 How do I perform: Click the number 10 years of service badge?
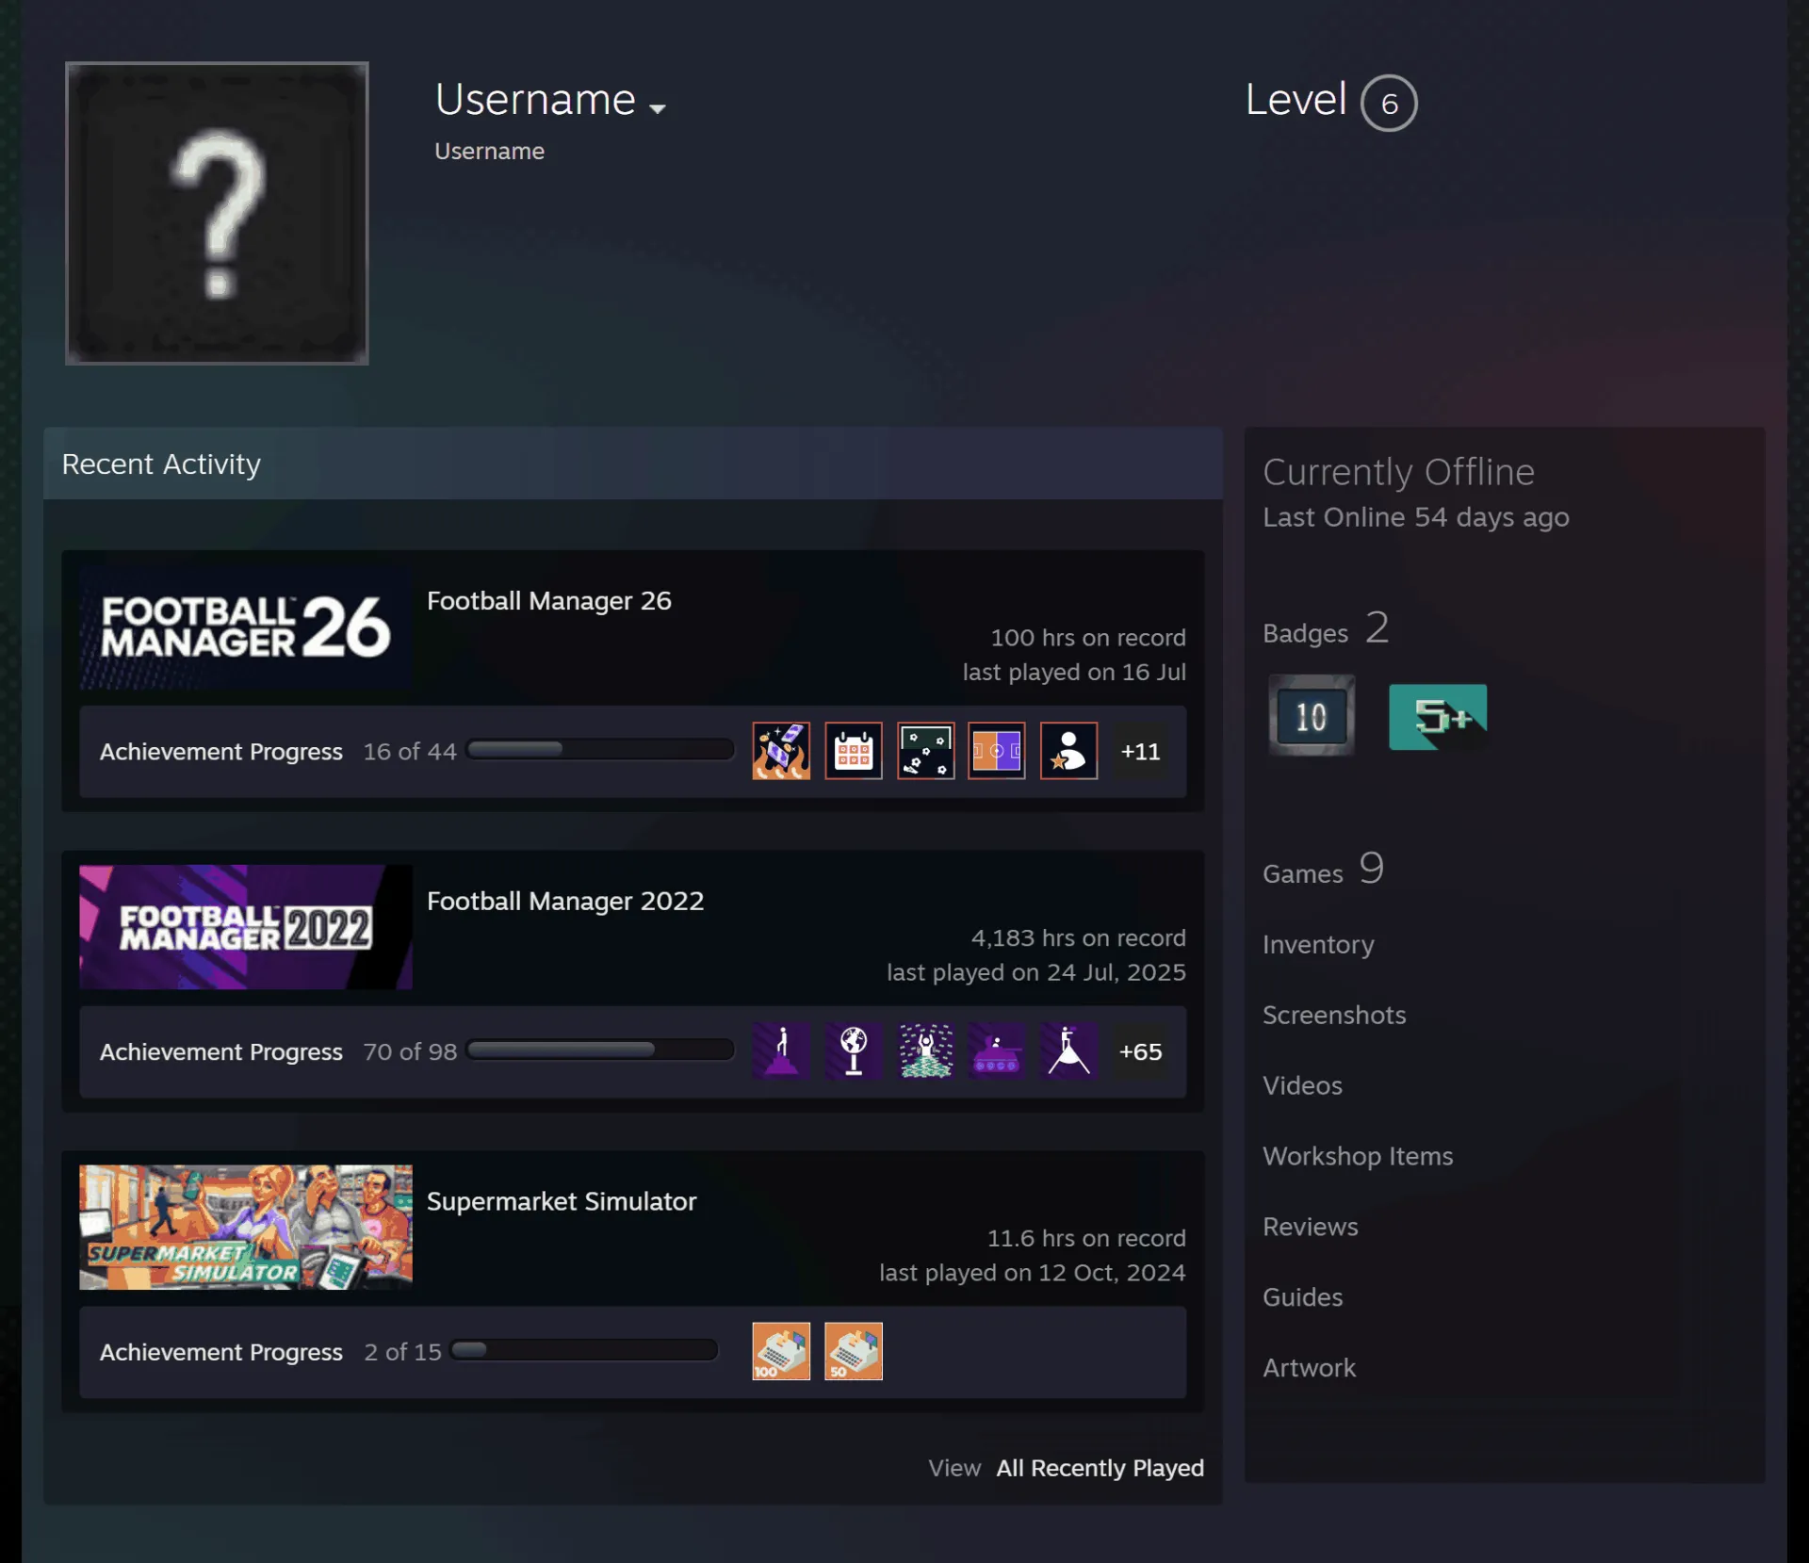tap(1312, 716)
